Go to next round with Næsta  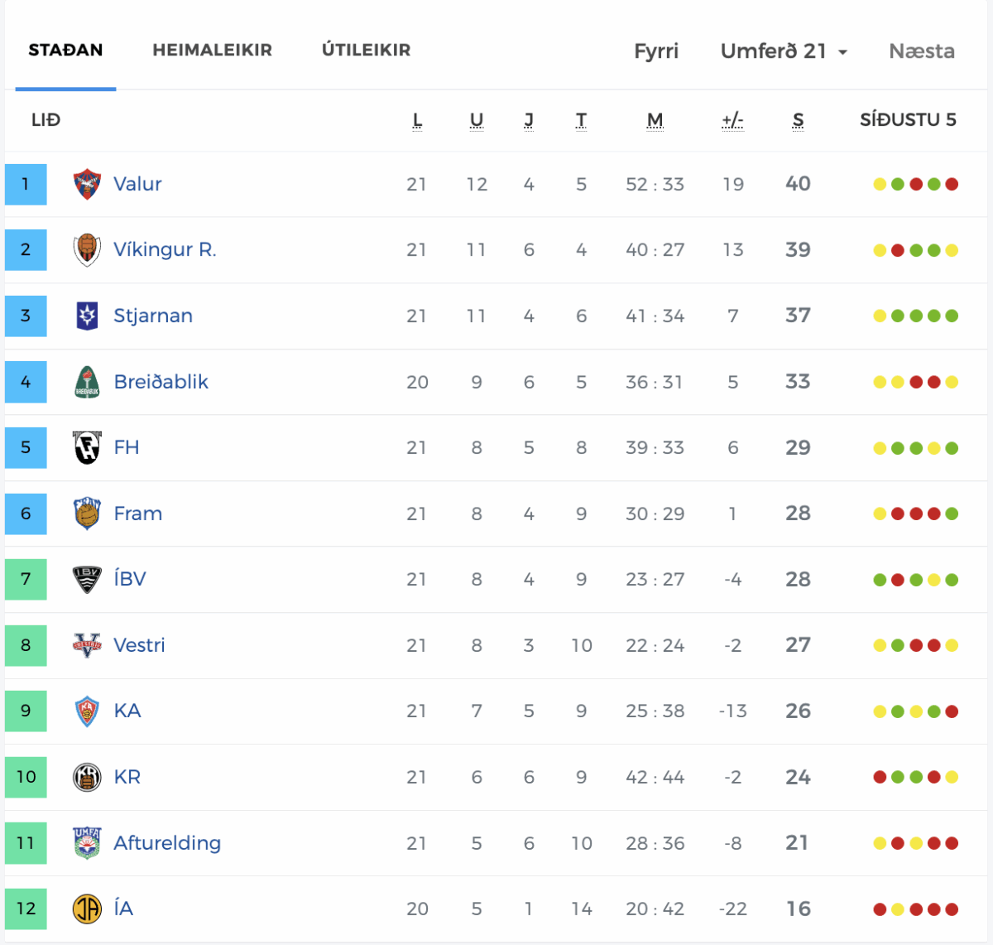click(922, 51)
